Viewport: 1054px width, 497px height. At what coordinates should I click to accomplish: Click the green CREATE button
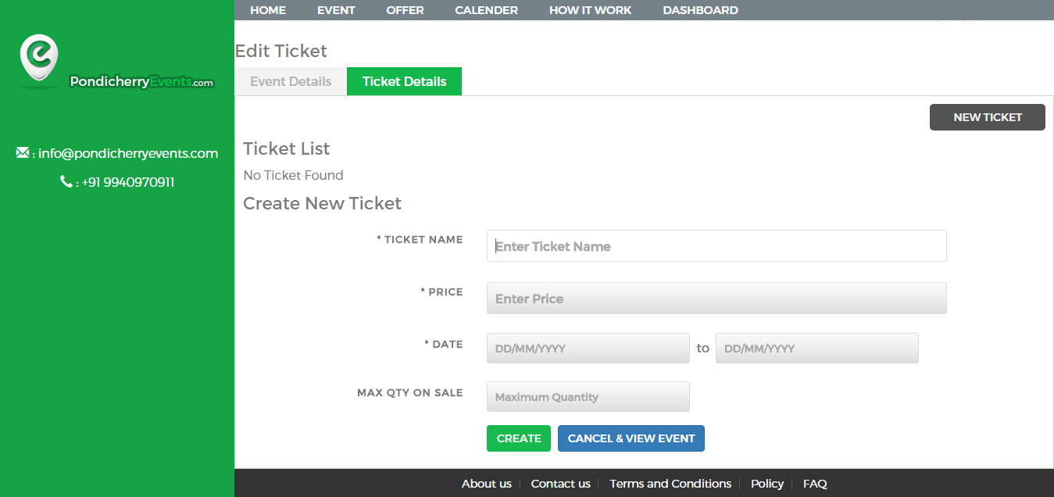point(519,438)
